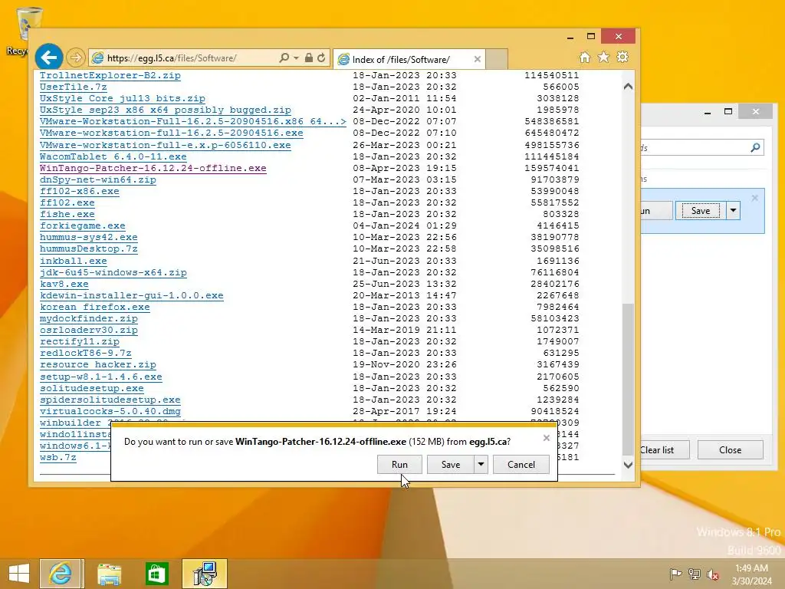Click the page scrollbar up arrow
Viewport: 785px width, 589px height.
pos(628,87)
